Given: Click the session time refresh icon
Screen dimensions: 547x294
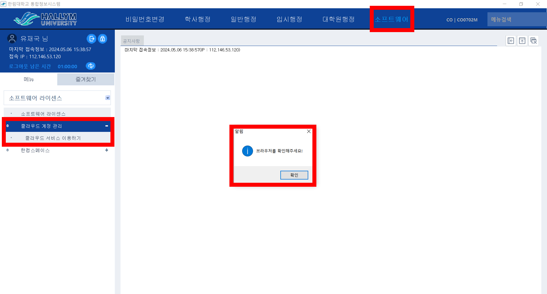Looking at the screenshot, I should click(91, 66).
